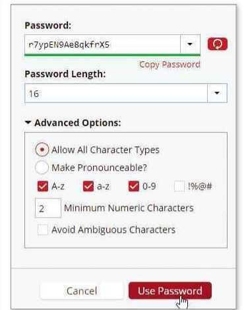Click the Cancel button
Image resolution: width=248 pixels, height=310 pixels.
pos(82,291)
